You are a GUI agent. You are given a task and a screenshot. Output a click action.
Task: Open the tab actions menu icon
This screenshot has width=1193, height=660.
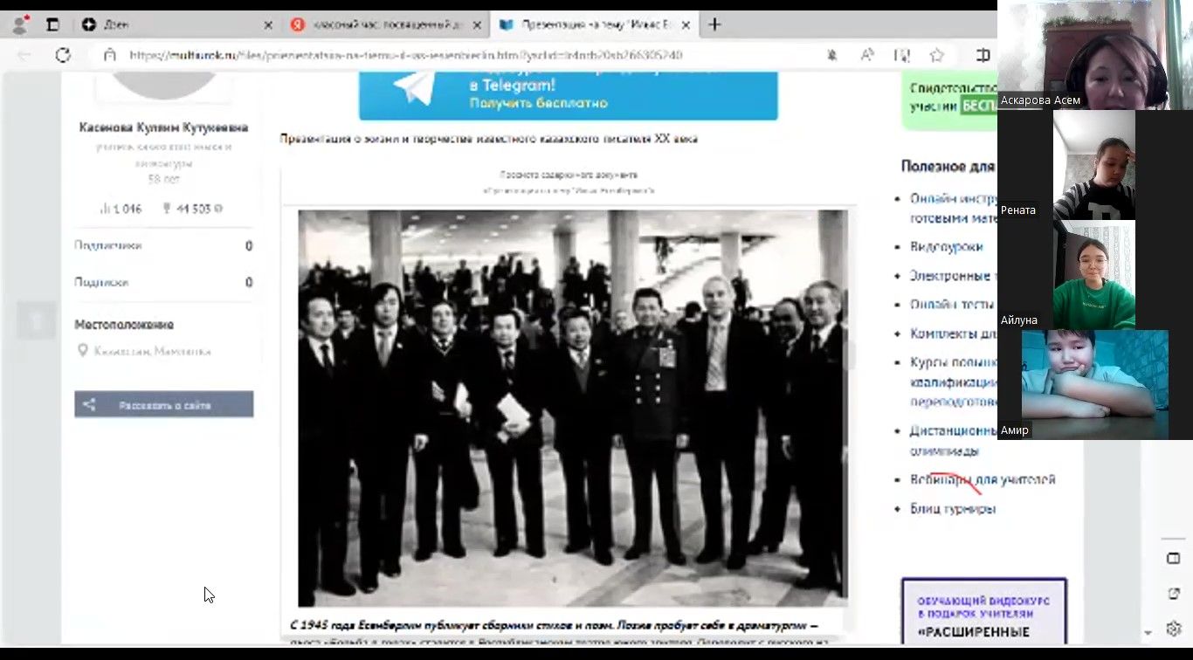click(52, 24)
